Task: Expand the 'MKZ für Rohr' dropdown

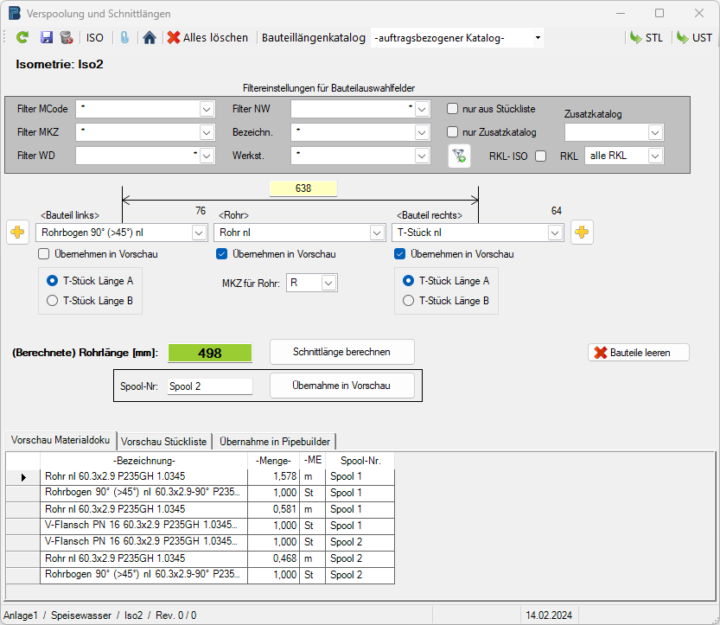Action: [x=328, y=283]
